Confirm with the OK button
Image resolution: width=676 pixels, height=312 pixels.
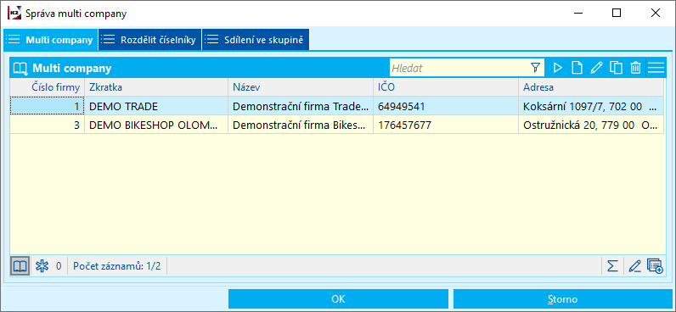point(338,299)
